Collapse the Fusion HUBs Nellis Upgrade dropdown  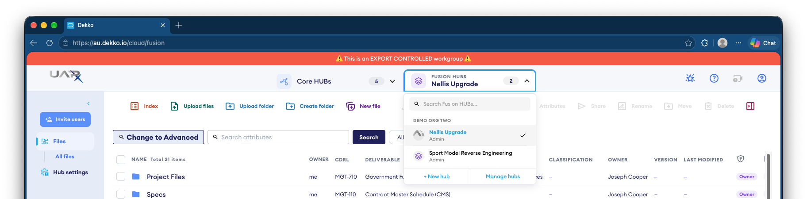coord(527,81)
